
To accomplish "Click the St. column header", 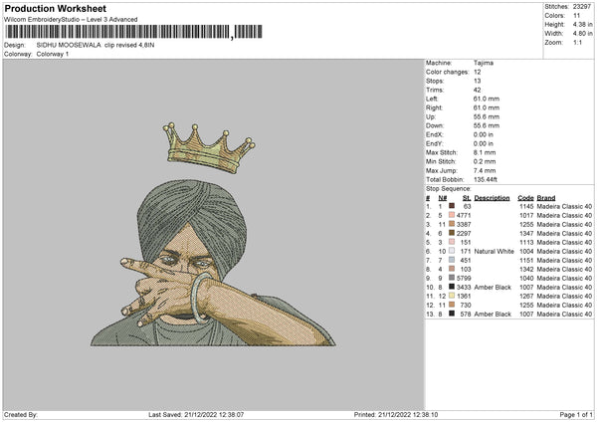I will click(467, 198).
